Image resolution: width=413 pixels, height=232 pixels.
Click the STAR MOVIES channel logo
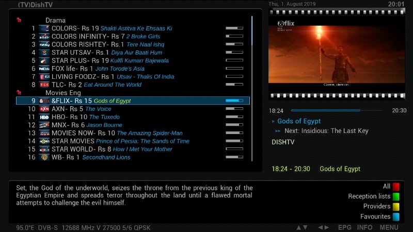44,141
